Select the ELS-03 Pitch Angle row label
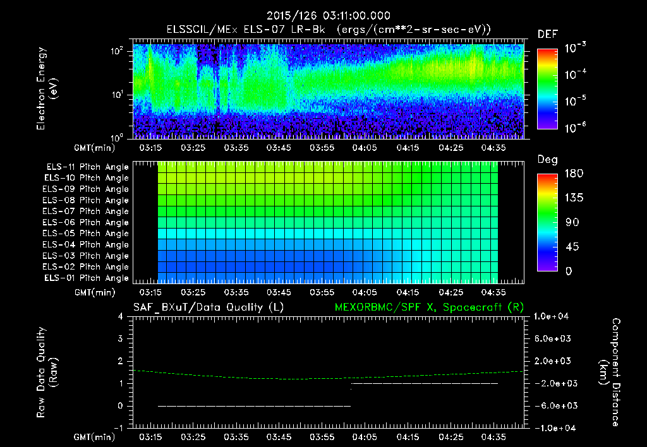Screen dimensions: 647x447 click(x=85, y=256)
